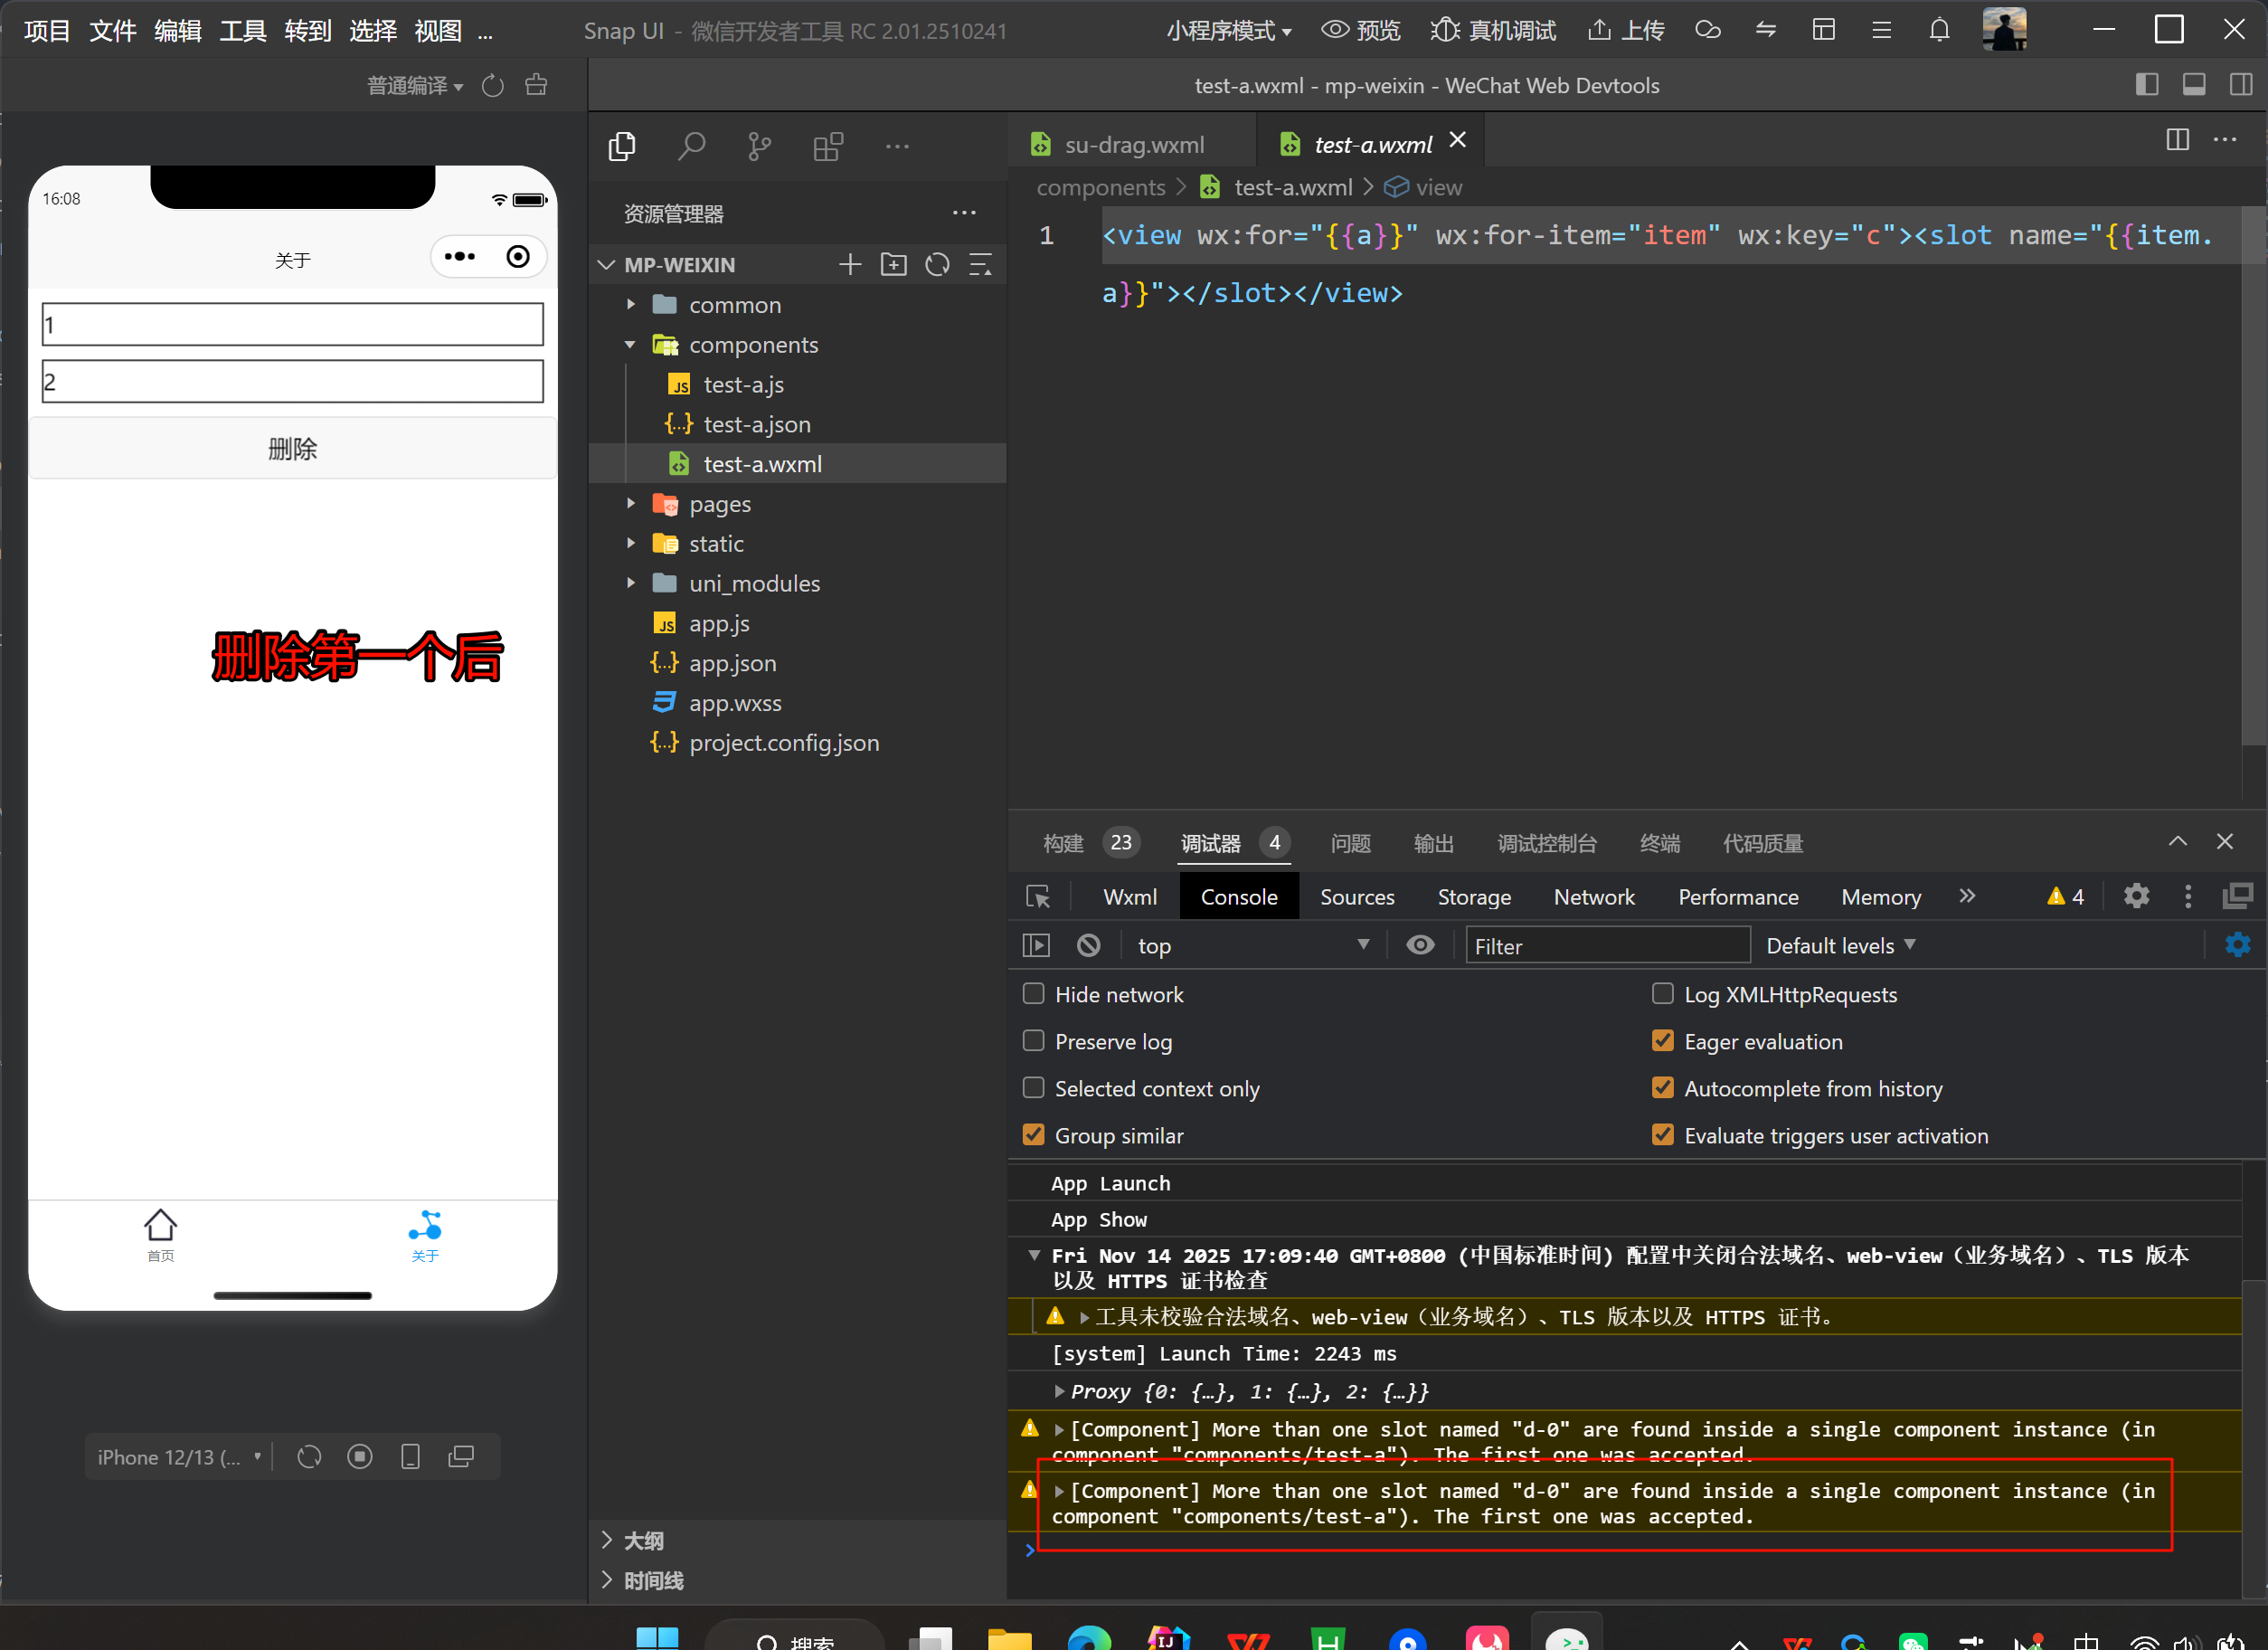
Task: Uncheck the Group similar checkbox
Action: click(1034, 1134)
